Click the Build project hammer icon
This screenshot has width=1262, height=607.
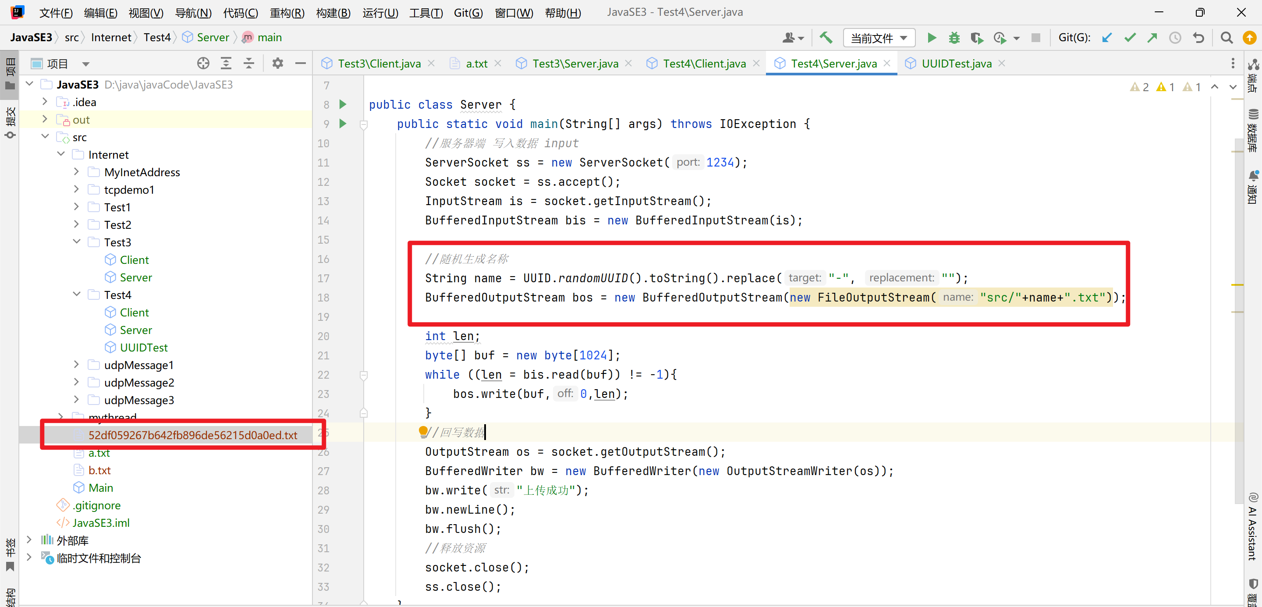coord(826,38)
